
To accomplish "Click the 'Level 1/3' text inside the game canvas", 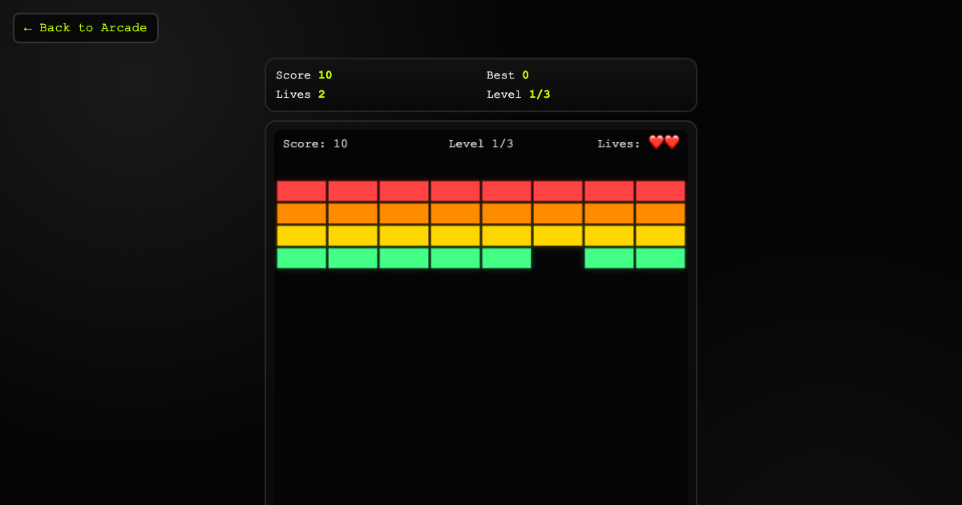I will [481, 144].
